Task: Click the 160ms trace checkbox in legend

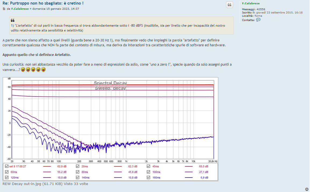Action: point(148,177)
